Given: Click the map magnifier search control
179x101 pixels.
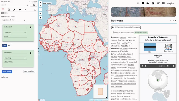Looking at the screenshot, I should coord(41,14).
